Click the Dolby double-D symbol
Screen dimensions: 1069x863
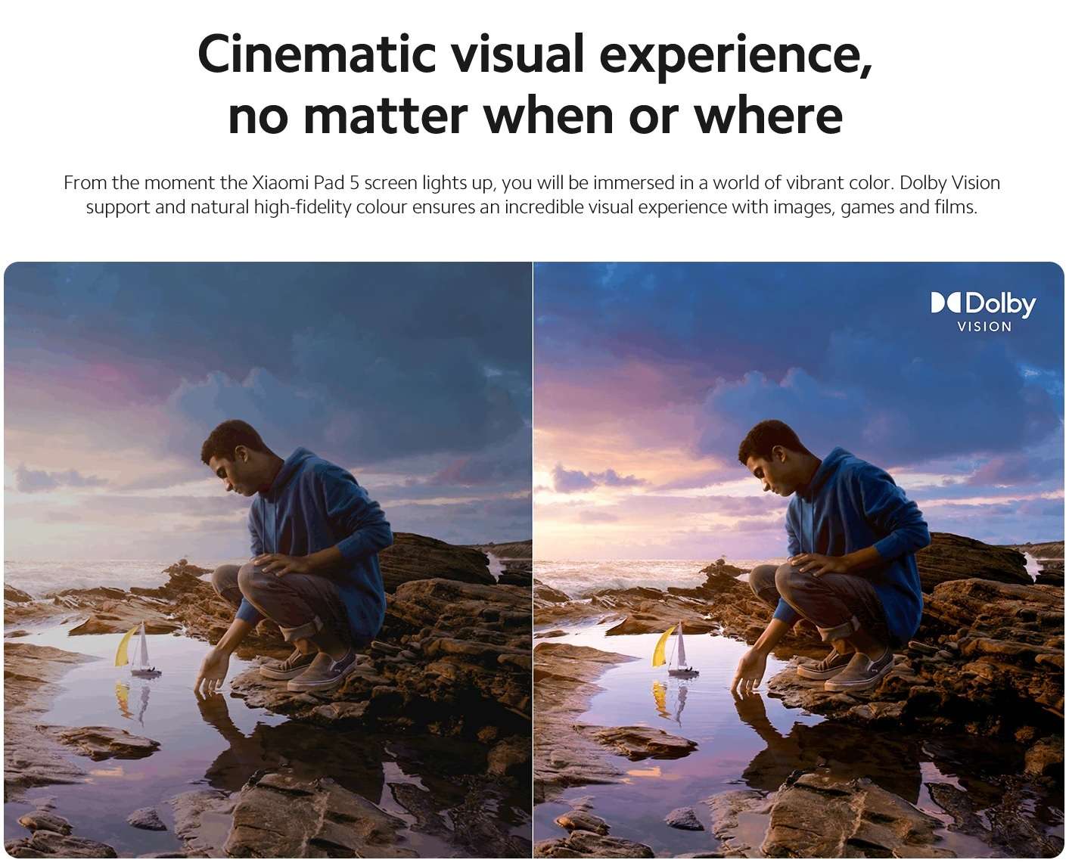pyautogui.click(x=946, y=303)
